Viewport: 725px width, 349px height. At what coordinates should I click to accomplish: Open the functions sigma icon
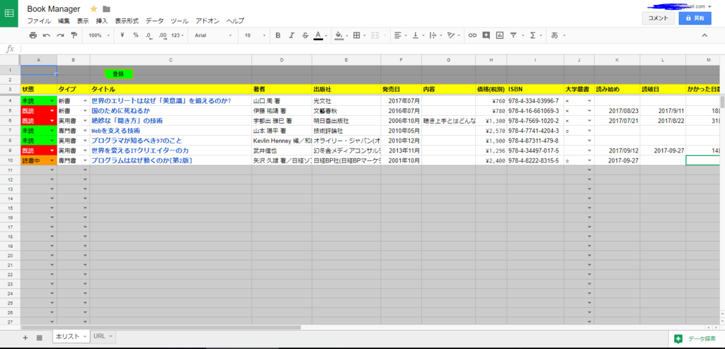pos(532,35)
